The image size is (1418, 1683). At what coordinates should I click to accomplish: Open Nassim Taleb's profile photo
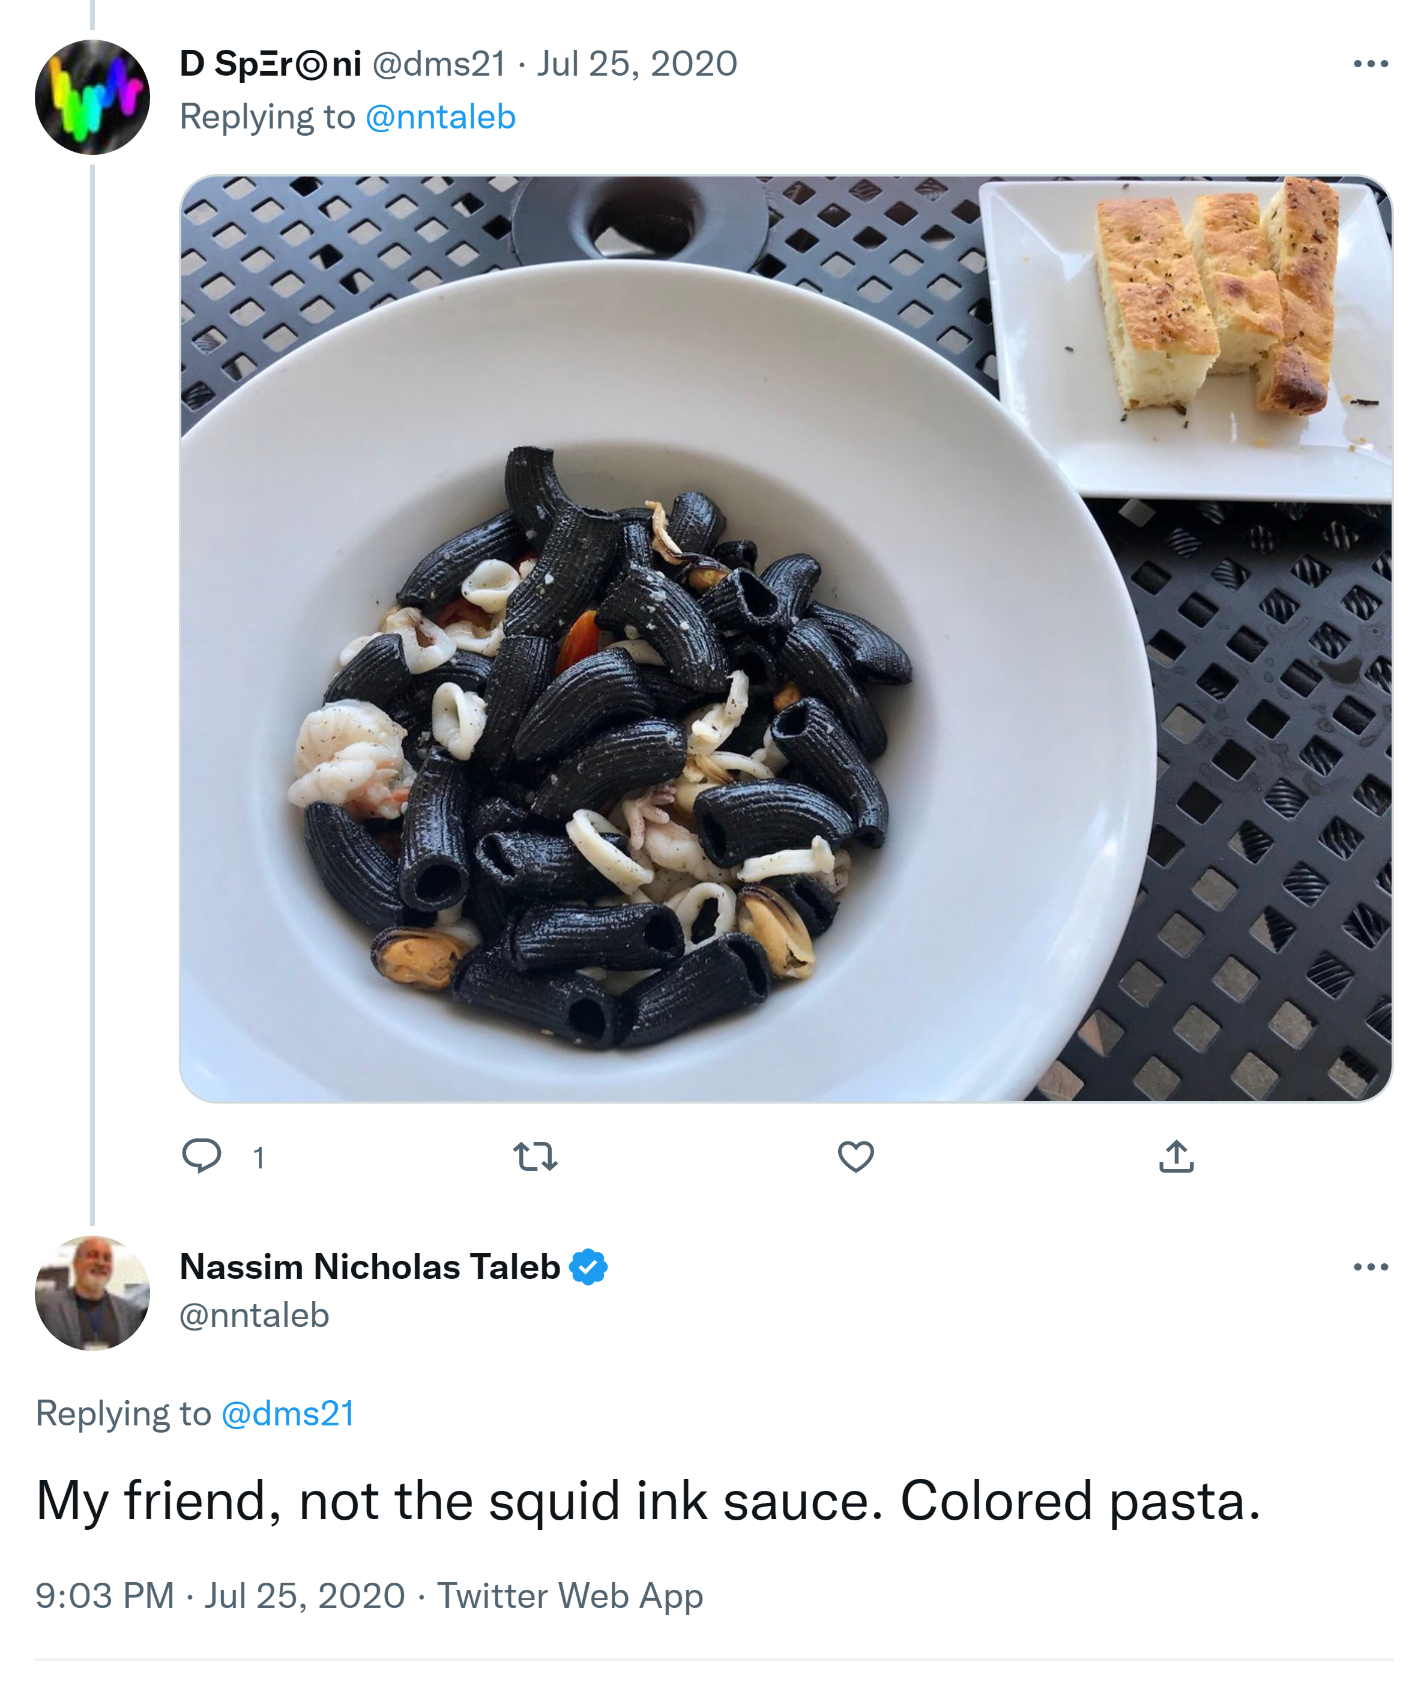[x=92, y=1293]
